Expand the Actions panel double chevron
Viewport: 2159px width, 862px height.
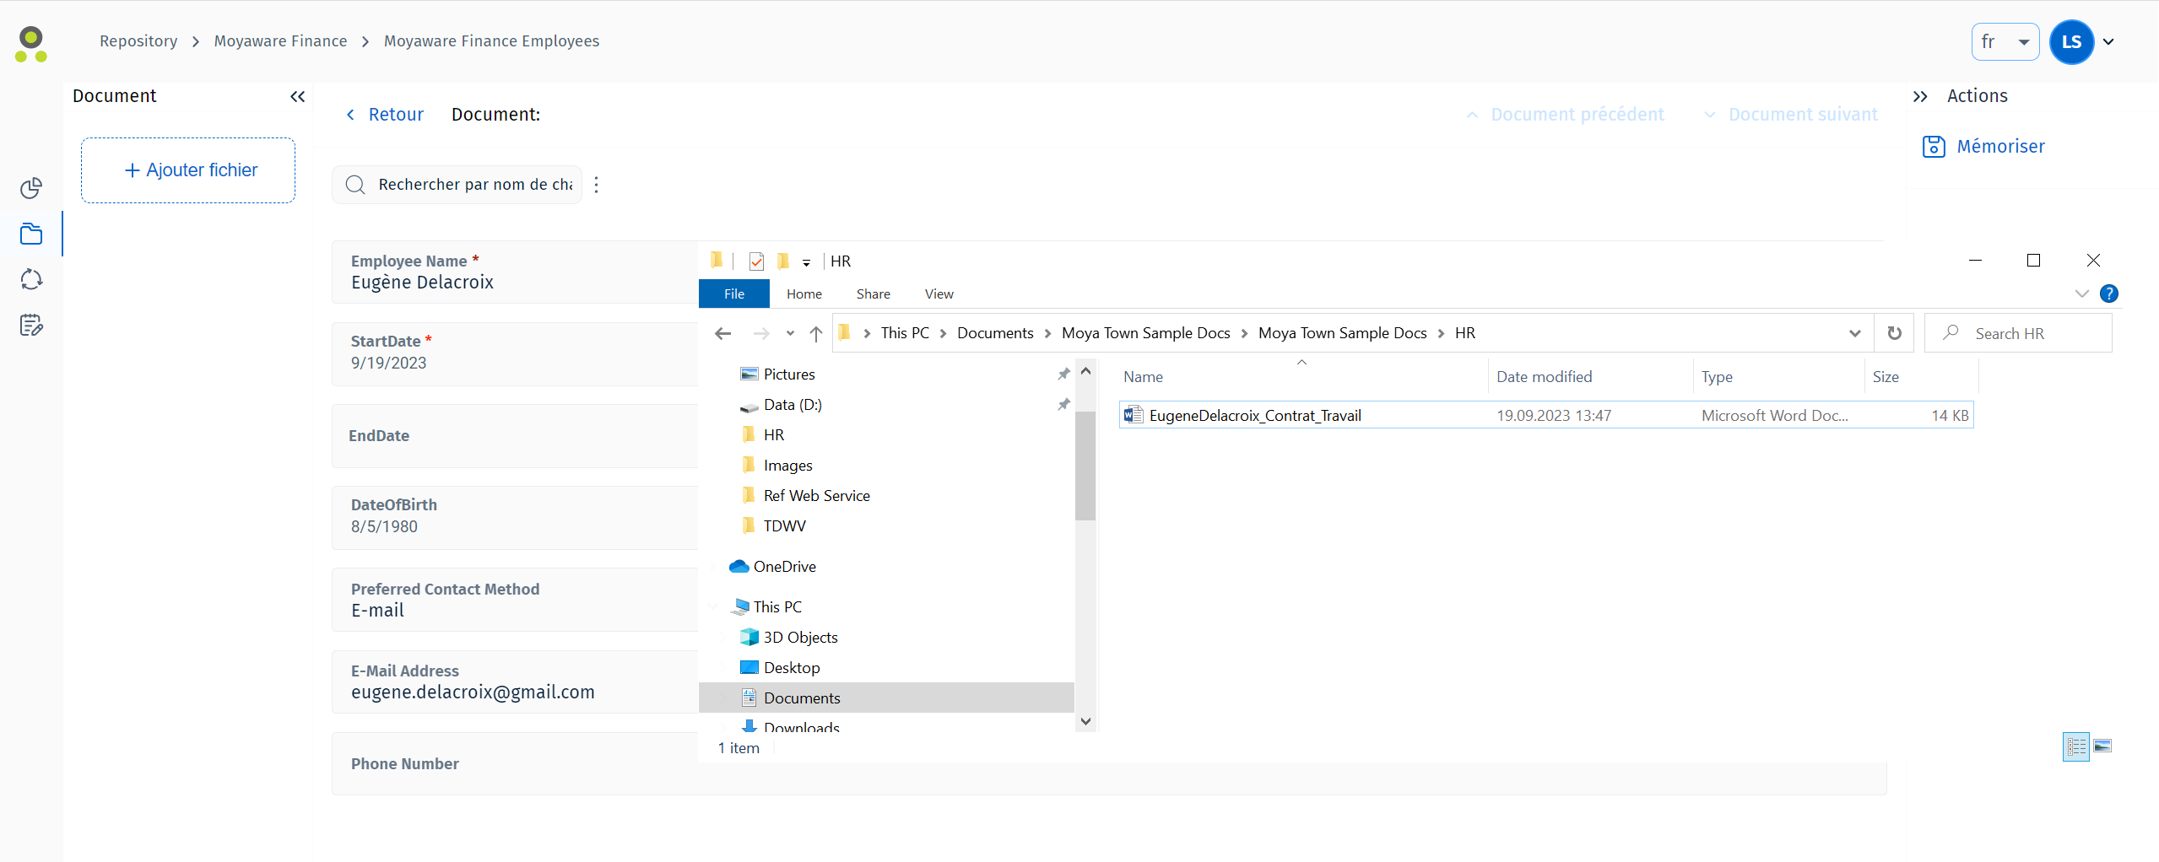click(x=1920, y=96)
